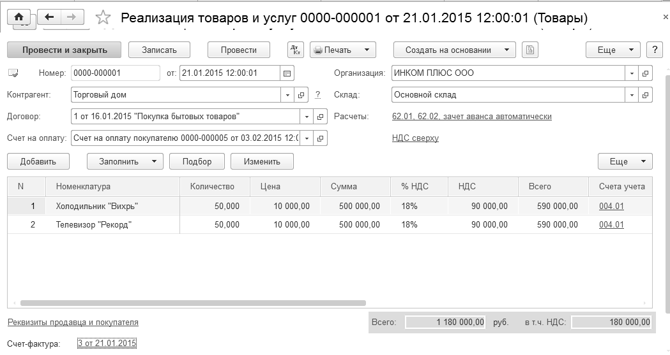Click quantity 50,000 in Холодильник row
Viewport: 670px width, 355px height.
coord(215,206)
